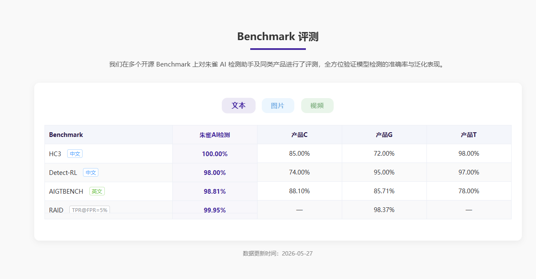Click the 英文 tag beside AIGTBENCH
This screenshot has width=536, height=279.
[97, 192]
